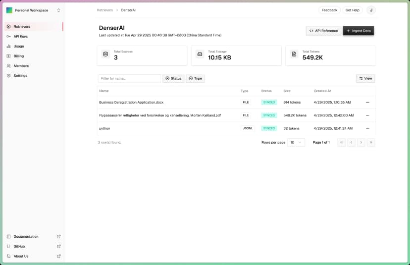410x265 pixels.
Task: Click the user avatar J icon
Action: [x=371, y=10]
